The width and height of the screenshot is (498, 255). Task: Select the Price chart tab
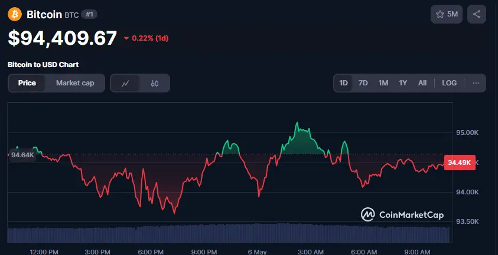27,83
